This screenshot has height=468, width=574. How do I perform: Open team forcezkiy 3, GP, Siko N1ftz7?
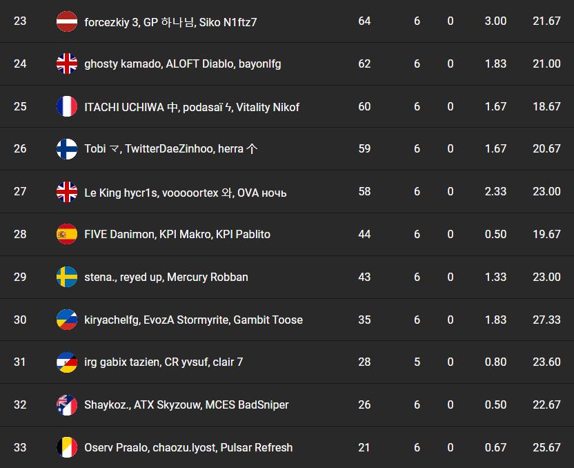point(170,22)
